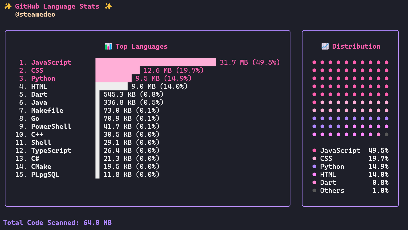Click 'CSS' in the Distribution legend
This screenshot has width=408, height=230.
[326, 158]
